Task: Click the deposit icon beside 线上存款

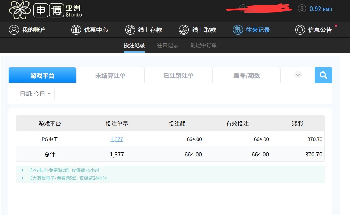Action: click(130, 30)
